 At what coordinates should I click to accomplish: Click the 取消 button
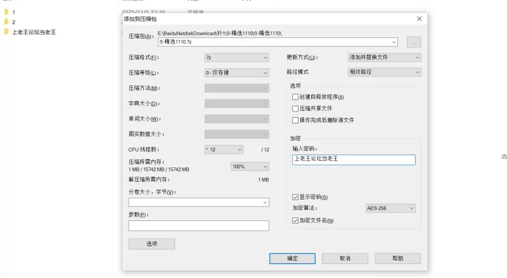click(x=345, y=258)
